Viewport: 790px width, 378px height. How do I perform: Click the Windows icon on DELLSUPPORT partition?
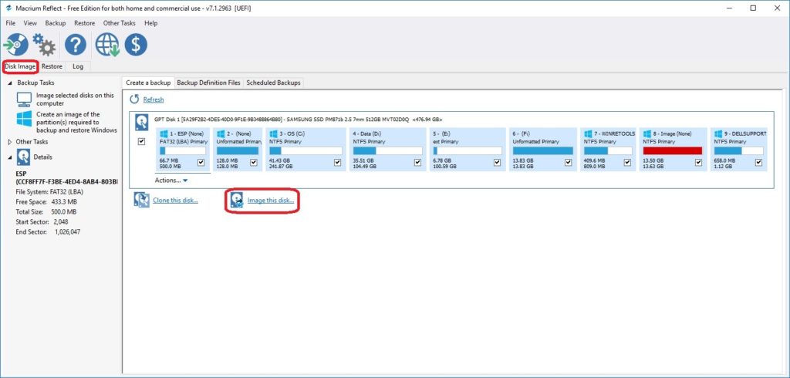(x=718, y=133)
